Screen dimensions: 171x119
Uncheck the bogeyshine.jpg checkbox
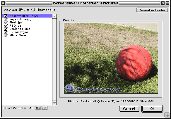(6, 19)
